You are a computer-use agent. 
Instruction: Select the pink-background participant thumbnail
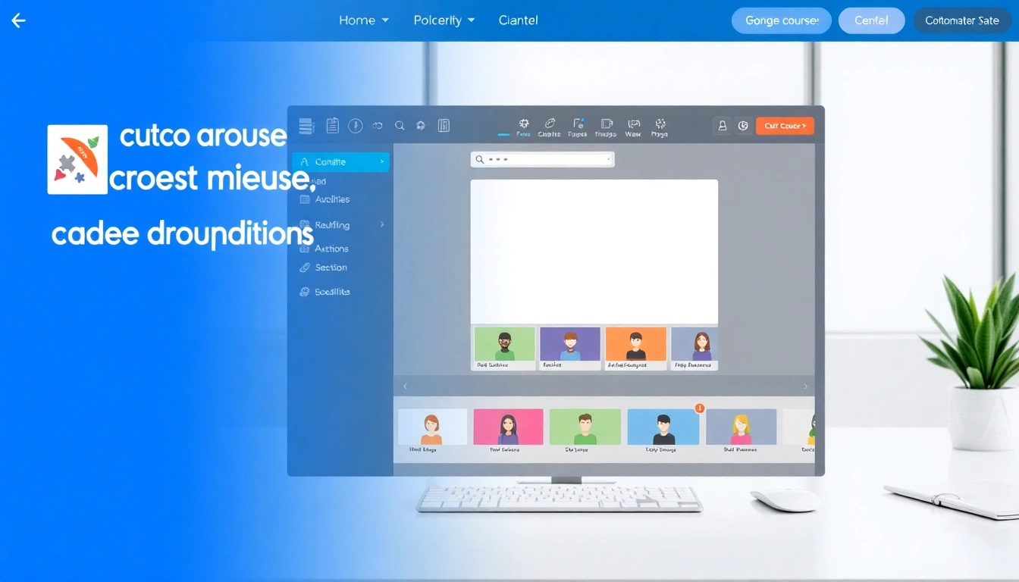coord(508,427)
